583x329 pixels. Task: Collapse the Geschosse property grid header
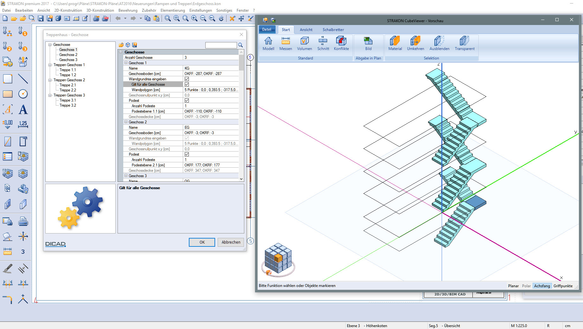click(x=121, y=52)
